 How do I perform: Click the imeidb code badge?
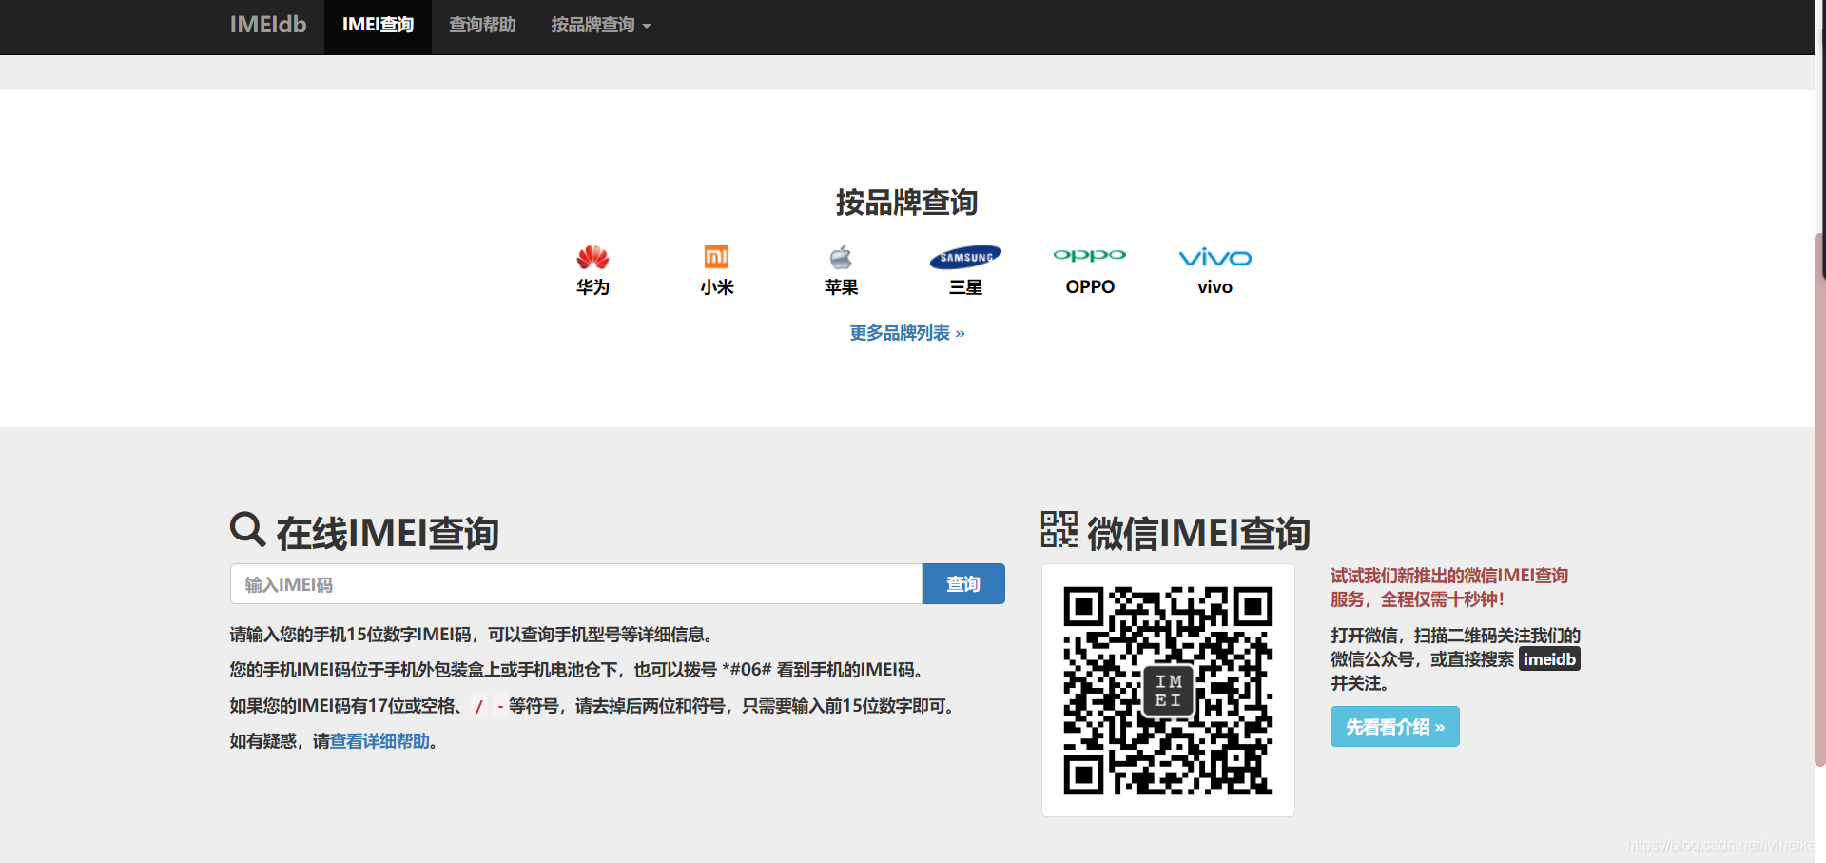click(1549, 659)
